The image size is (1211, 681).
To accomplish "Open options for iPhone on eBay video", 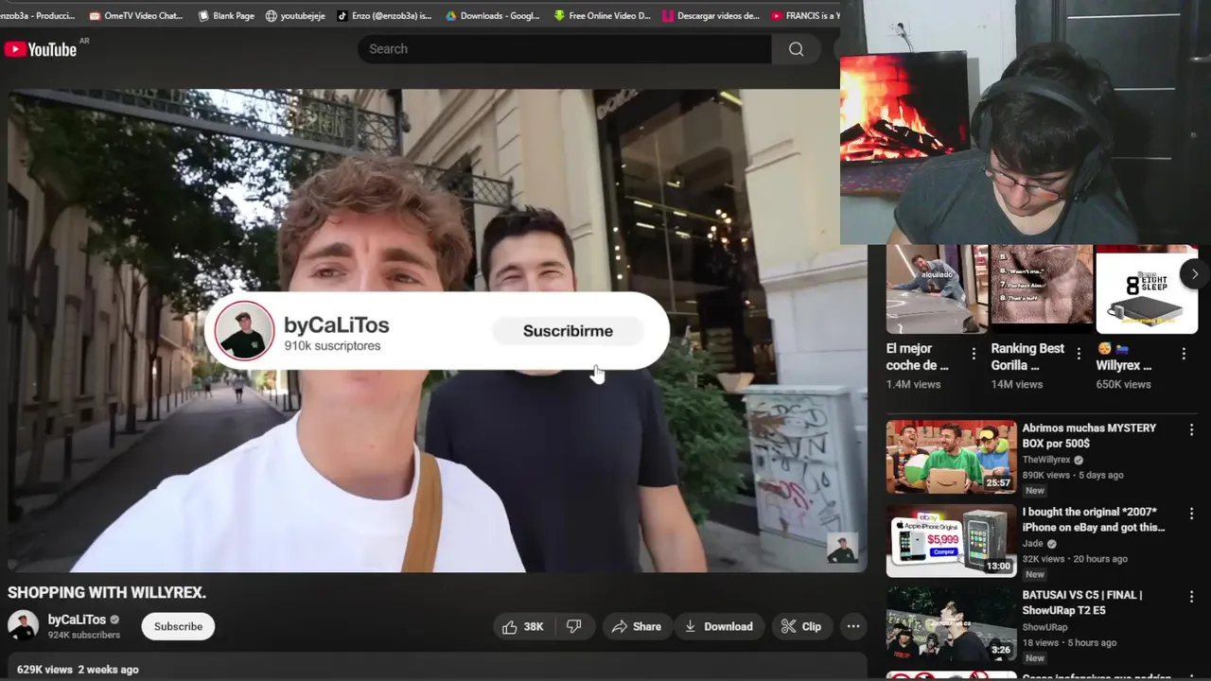I will tap(1191, 514).
